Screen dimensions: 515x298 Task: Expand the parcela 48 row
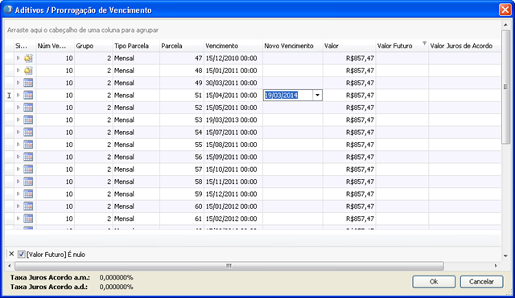click(x=18, y=70)
